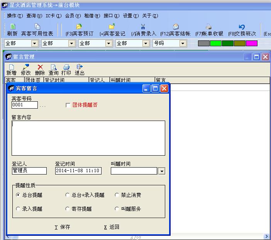Open the (/)消费录入 scissors icon

point(143,27)
